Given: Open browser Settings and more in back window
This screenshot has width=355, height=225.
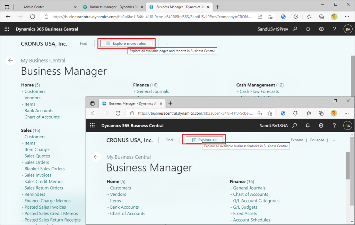Looking at the screenshot, I should coord(347,17).
